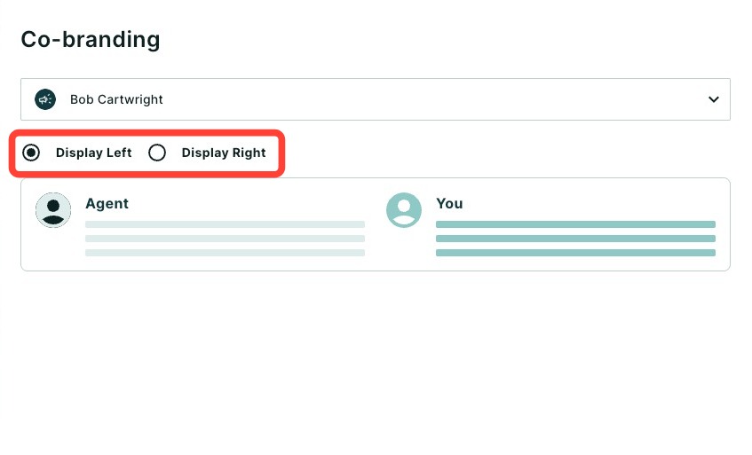Click the teal You avatar icon

(404, 210)
